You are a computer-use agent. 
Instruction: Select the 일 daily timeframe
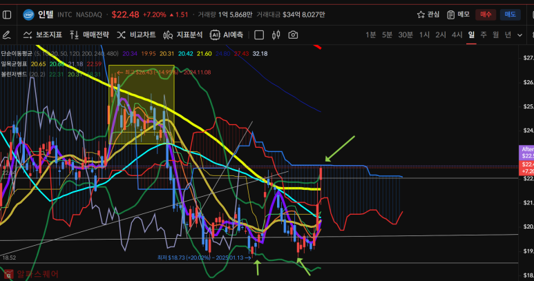[471, 35]
